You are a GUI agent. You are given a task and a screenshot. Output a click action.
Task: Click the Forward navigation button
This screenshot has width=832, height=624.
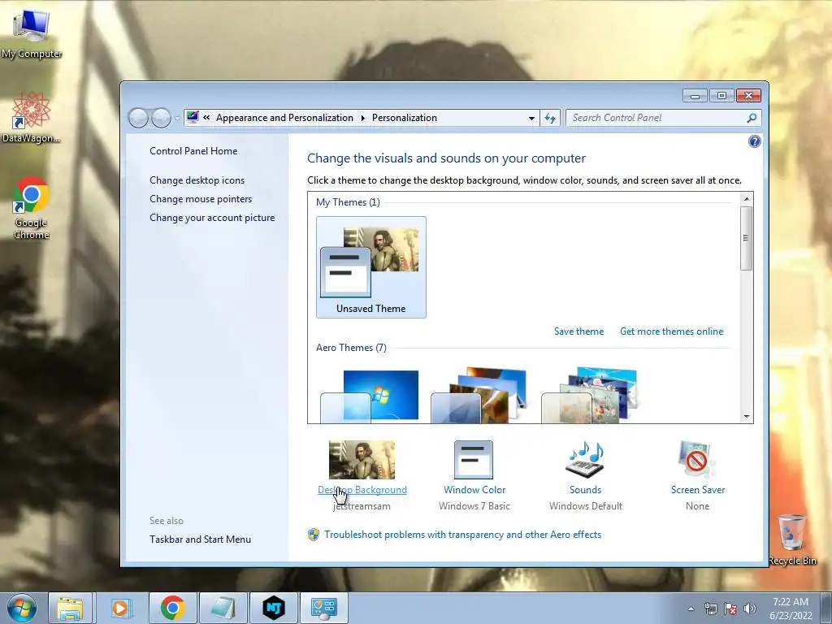161,118
